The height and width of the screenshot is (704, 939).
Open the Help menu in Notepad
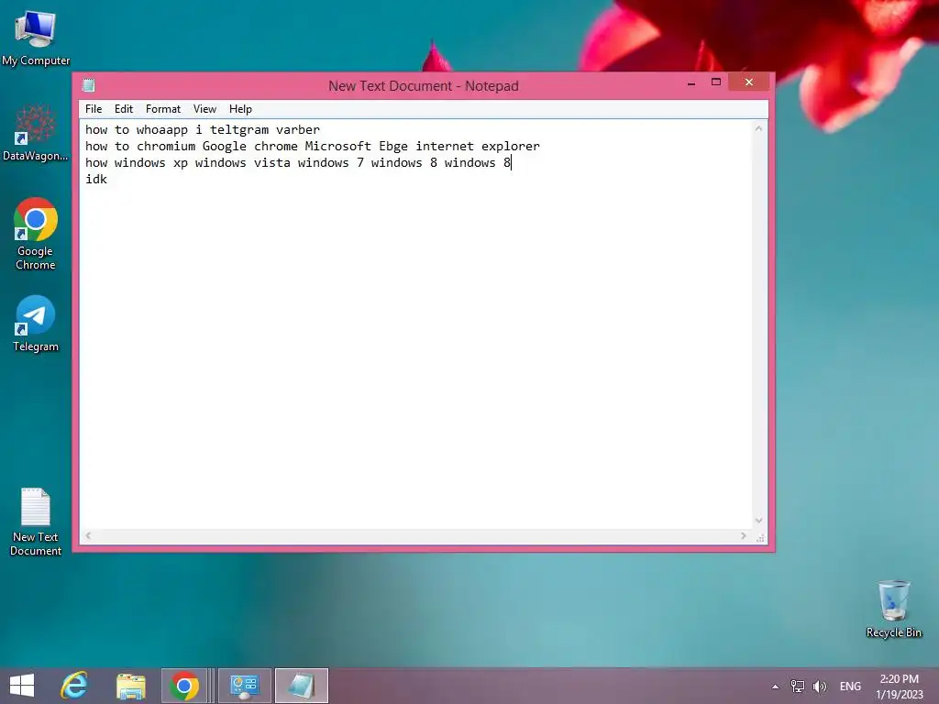click(240, 109)
